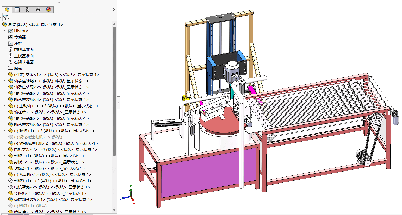This screenshot has height=215, width=402.
Task: Expand the 注解 annotations node
Action: [x=4, y=43]
